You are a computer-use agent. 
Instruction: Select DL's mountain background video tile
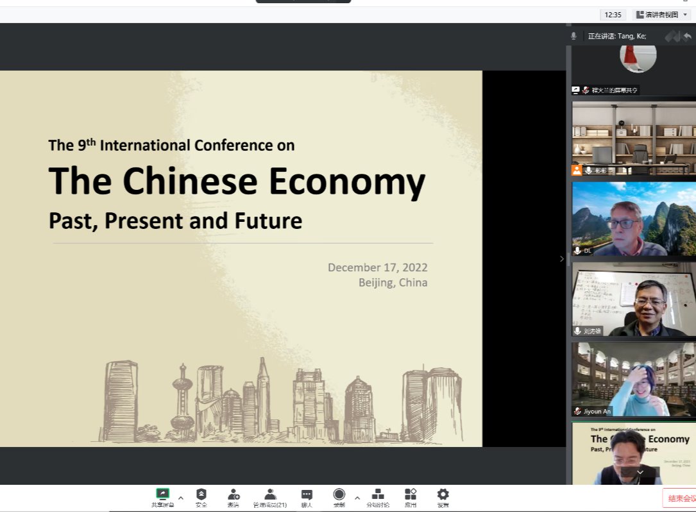pos(634,219)
